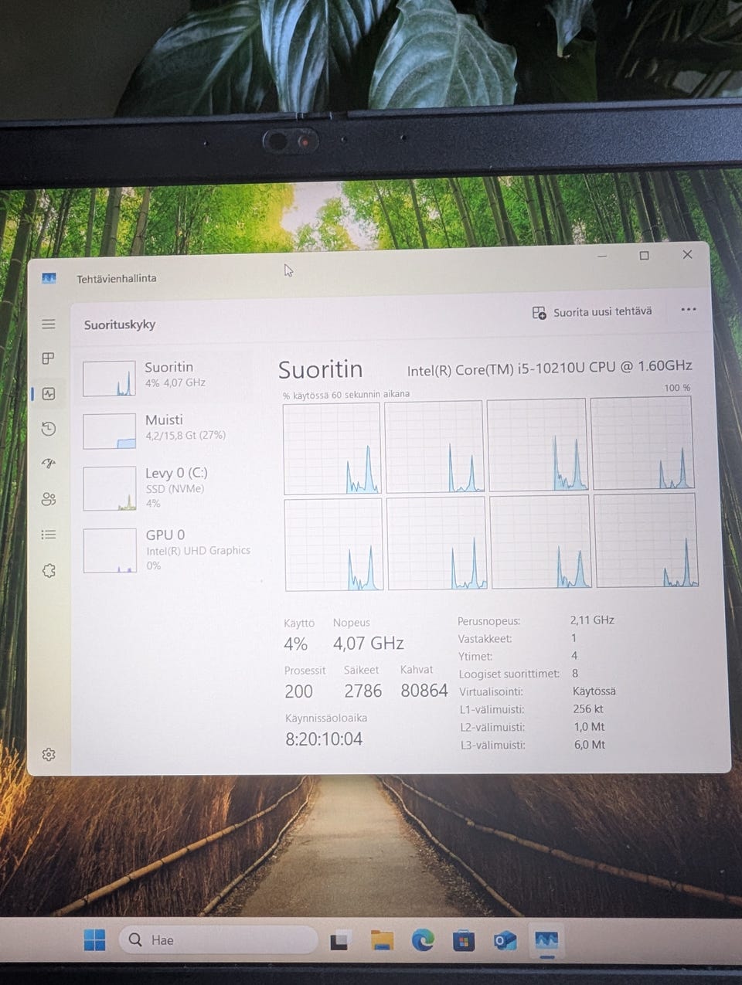
Task: Open the Windows Start button on taskbar
Action: (x=94, y=940)
